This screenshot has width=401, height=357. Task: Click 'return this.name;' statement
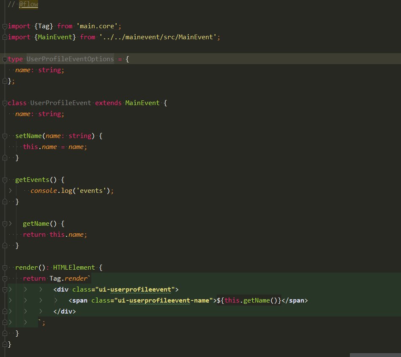click(55, 235)
